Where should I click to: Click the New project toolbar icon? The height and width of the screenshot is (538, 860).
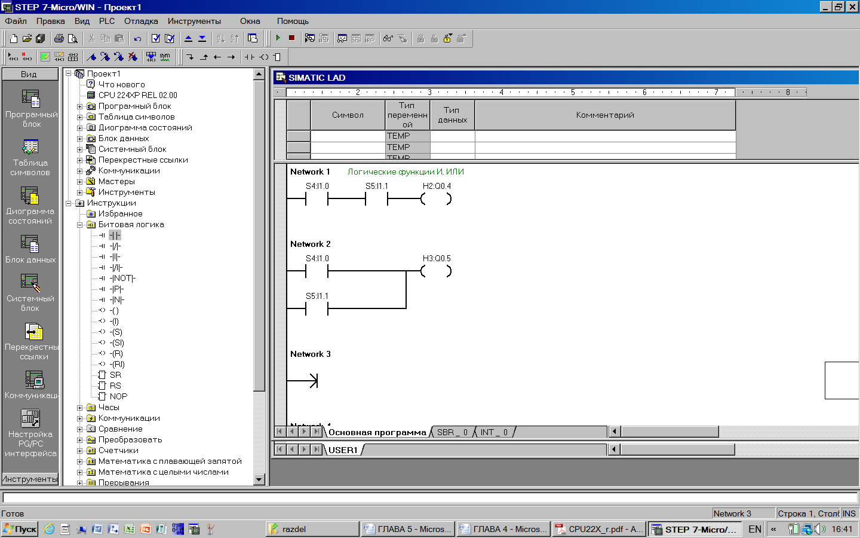pos(13,38)
